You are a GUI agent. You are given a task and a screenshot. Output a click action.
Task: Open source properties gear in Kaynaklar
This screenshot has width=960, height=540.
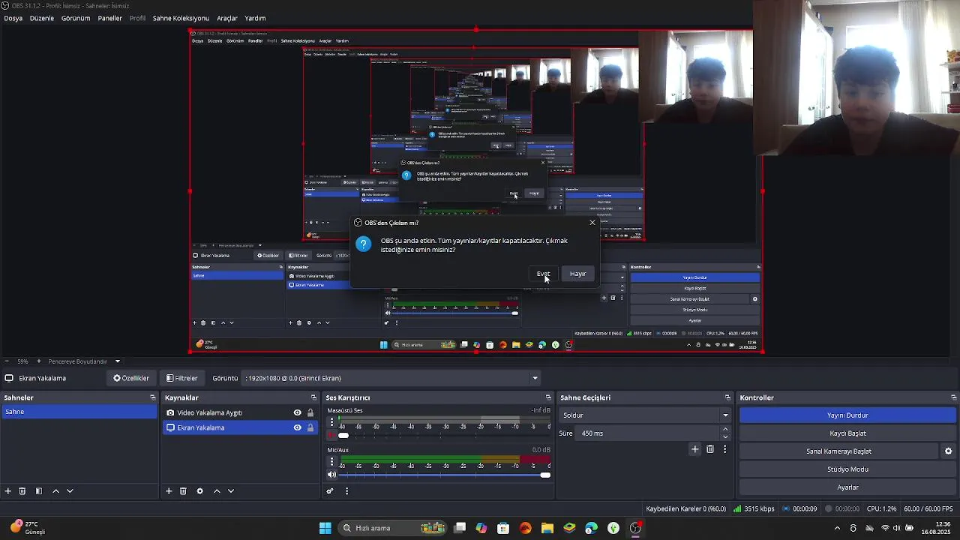199,491
